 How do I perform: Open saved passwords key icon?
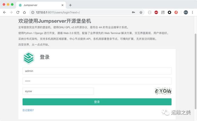click(x=133, y=12)
